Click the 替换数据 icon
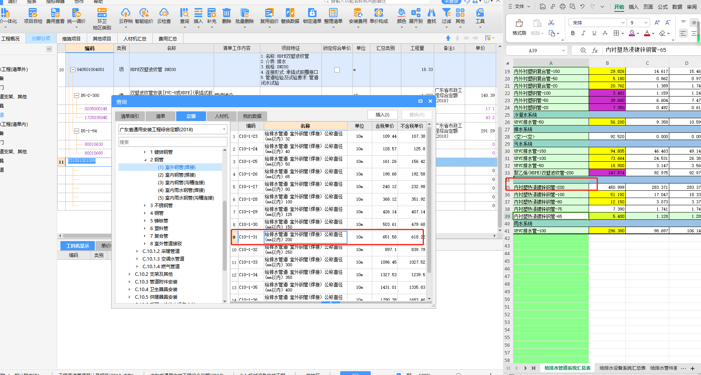701x375 pixels. [x=290, y=16]
